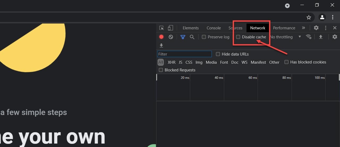This screenshot has width=340, height=147.
Task: Click the import HAR file upload icon
Action: pos(321,37)
